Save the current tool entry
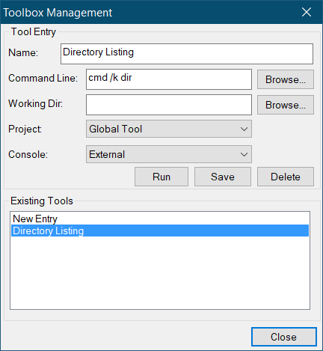The image size is (323, 351). 223,177
